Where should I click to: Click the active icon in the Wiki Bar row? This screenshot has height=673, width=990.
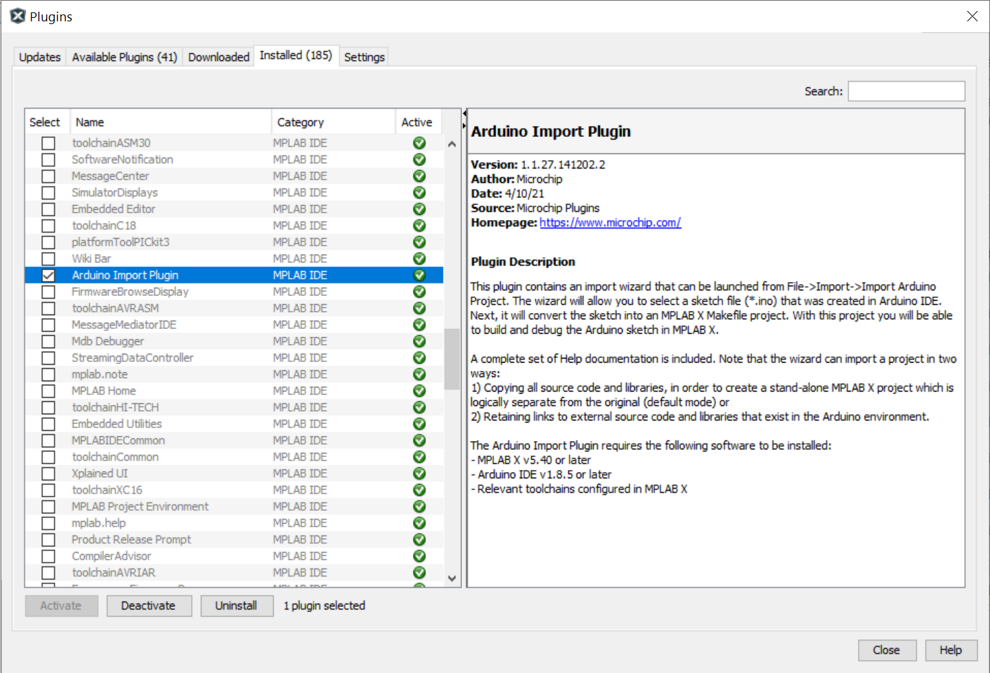(419, 259)
